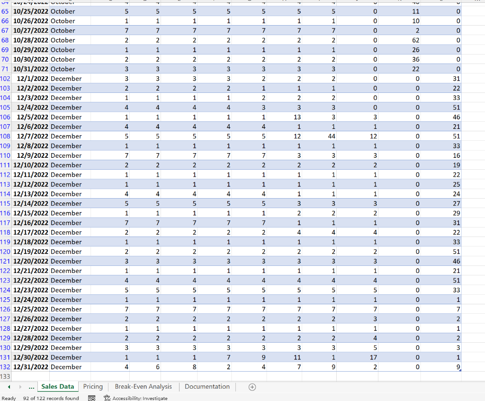This screenshot has width=485, height=401.
Task: Click the '92 of 122 records found' status
Action: pos(51,398)
